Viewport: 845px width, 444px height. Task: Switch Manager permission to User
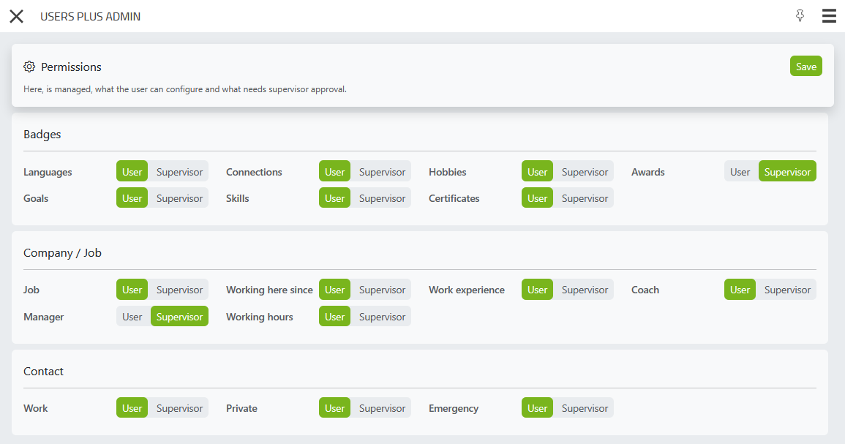click(132, 317)
